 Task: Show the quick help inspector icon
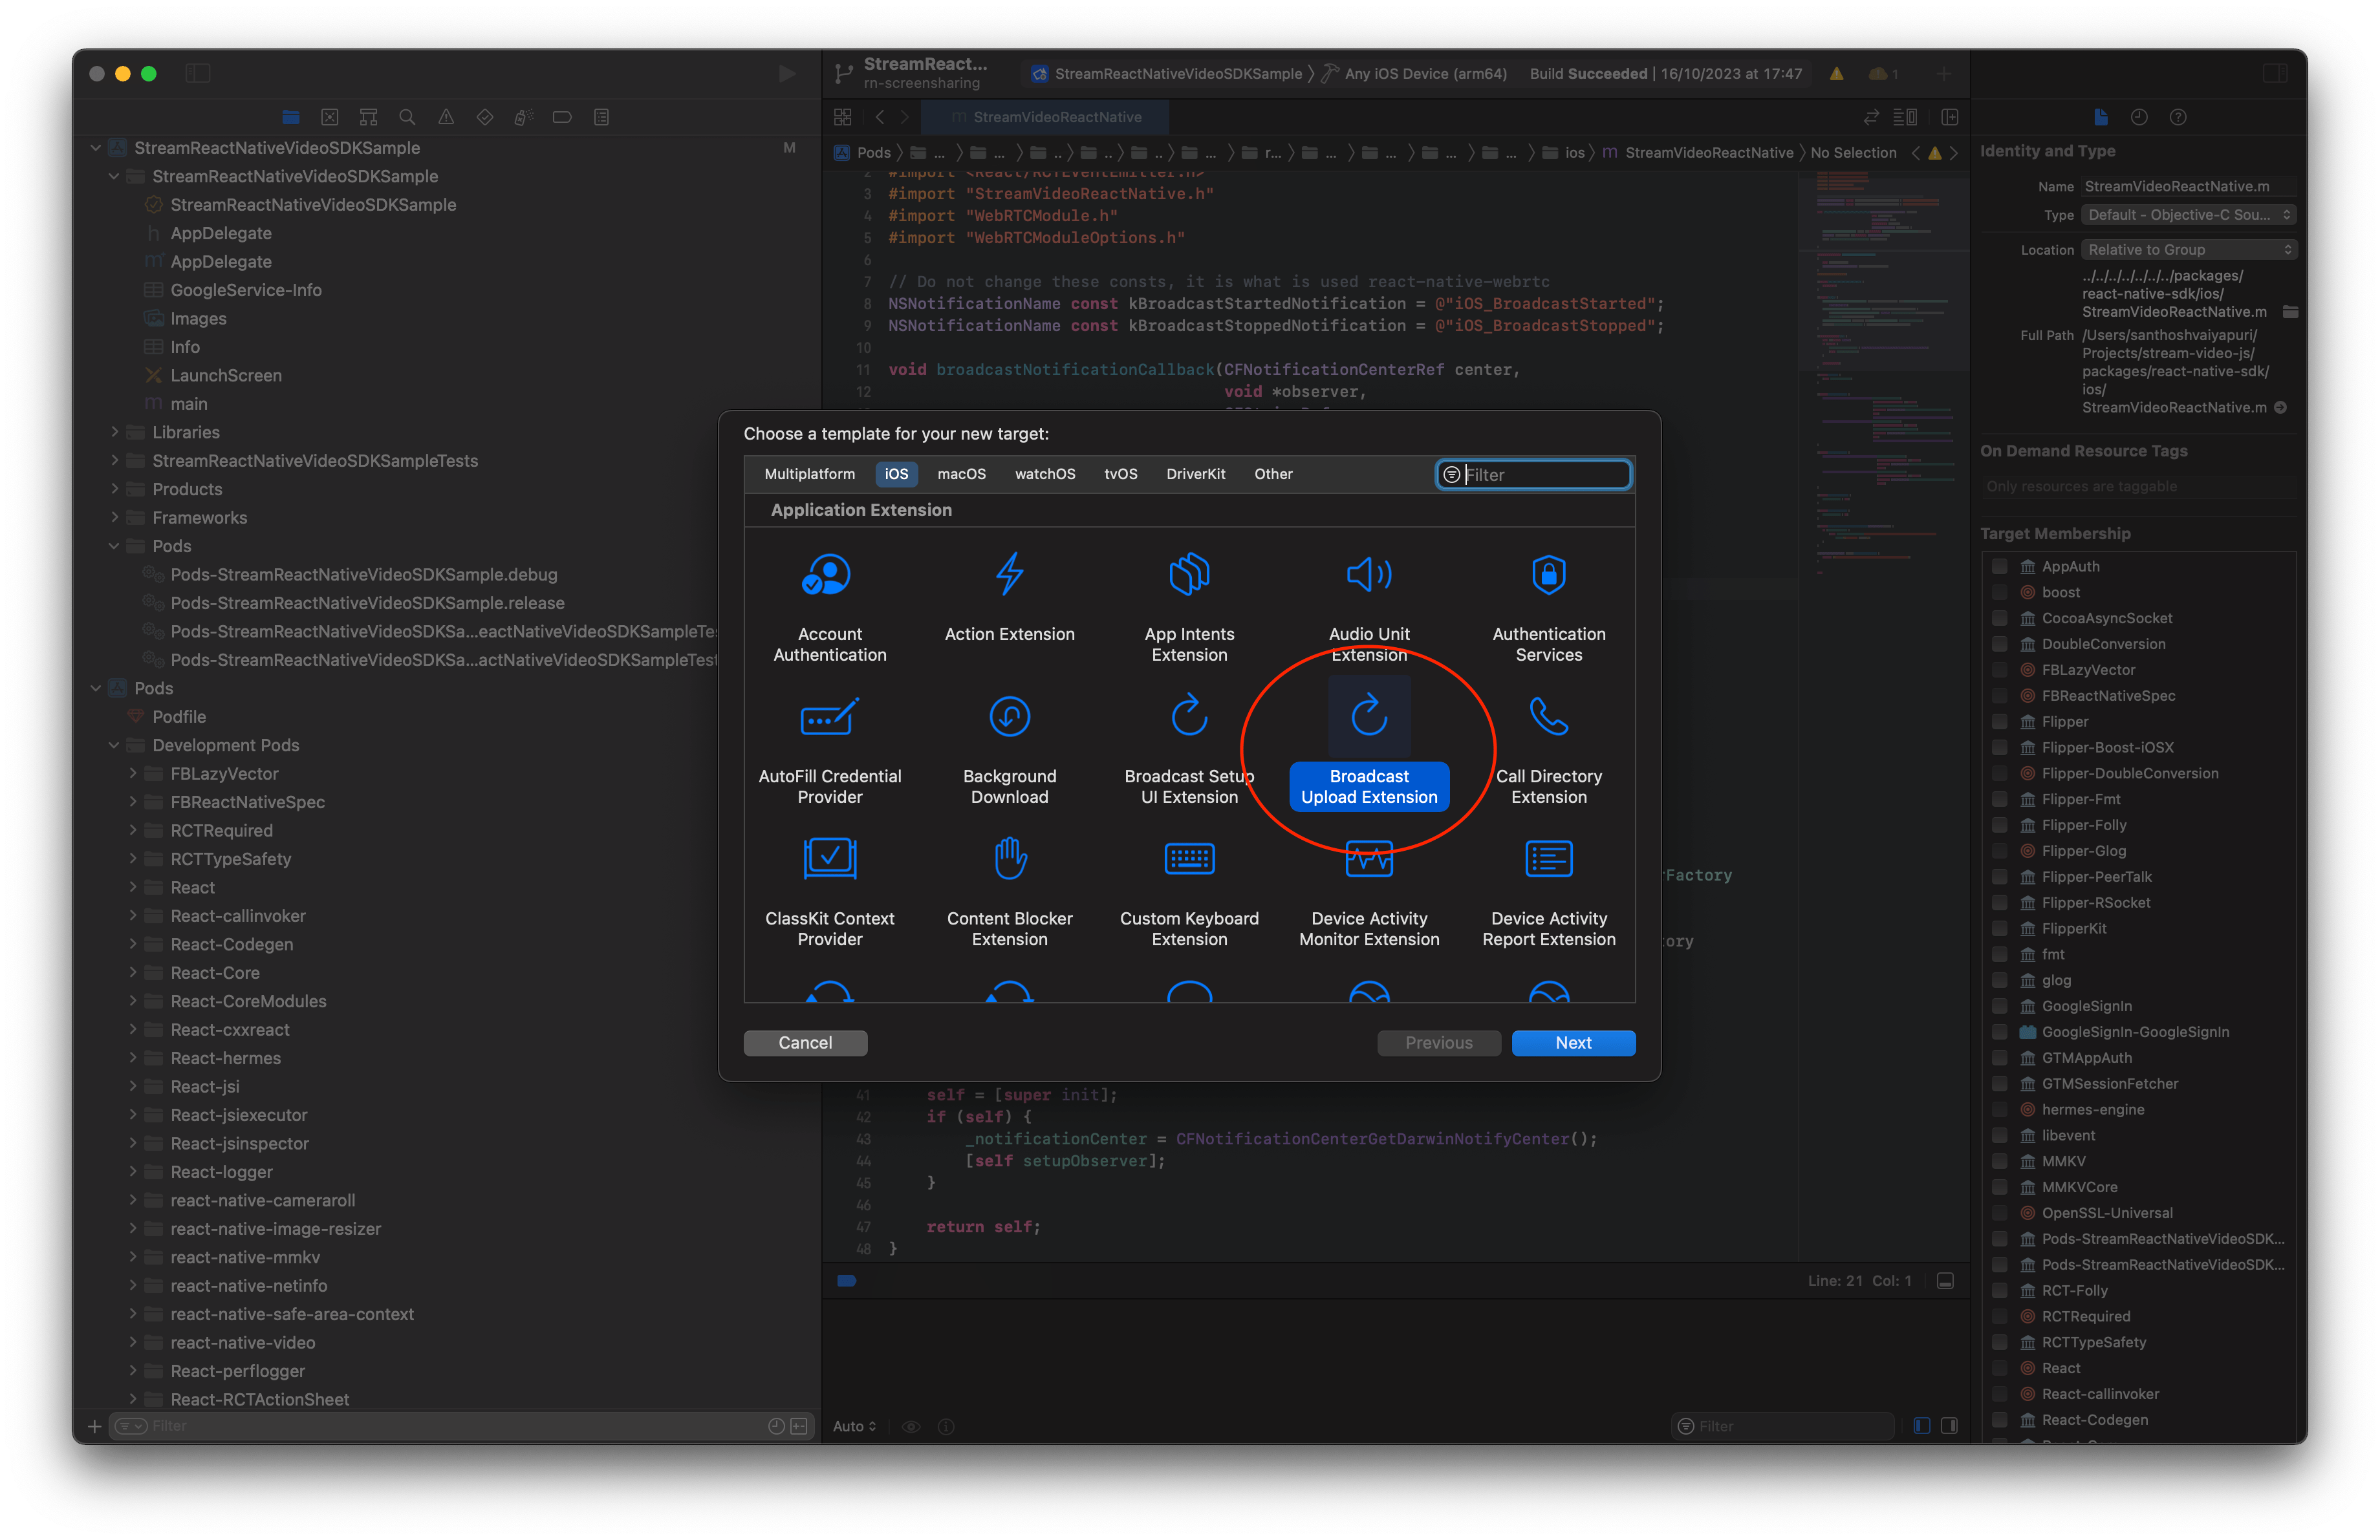2178,117
